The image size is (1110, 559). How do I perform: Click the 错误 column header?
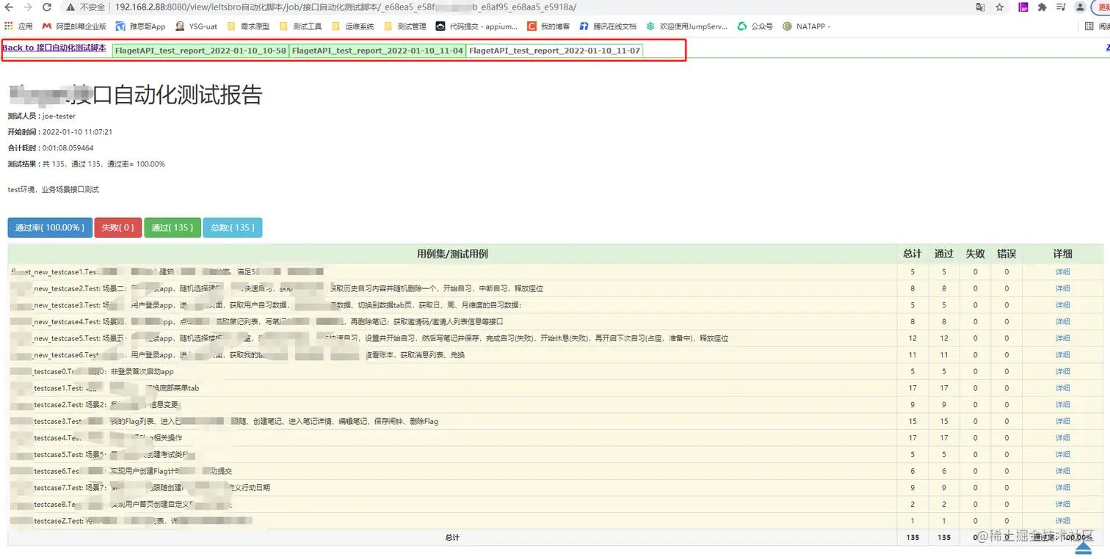[1006, 254]
